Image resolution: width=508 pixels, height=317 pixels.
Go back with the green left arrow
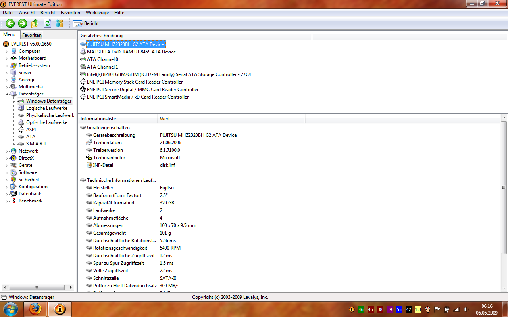click(10, 23)
